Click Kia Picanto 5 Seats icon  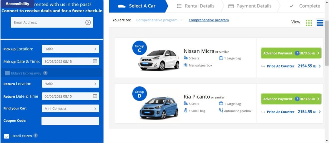point(186,103)
